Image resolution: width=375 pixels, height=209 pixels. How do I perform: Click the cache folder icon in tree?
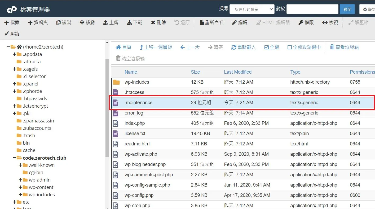point(19,150)
